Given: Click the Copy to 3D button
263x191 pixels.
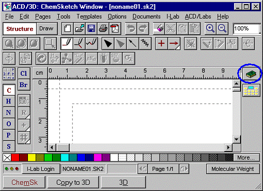Looking at the screenshot, I should click(x=73, y=182).
